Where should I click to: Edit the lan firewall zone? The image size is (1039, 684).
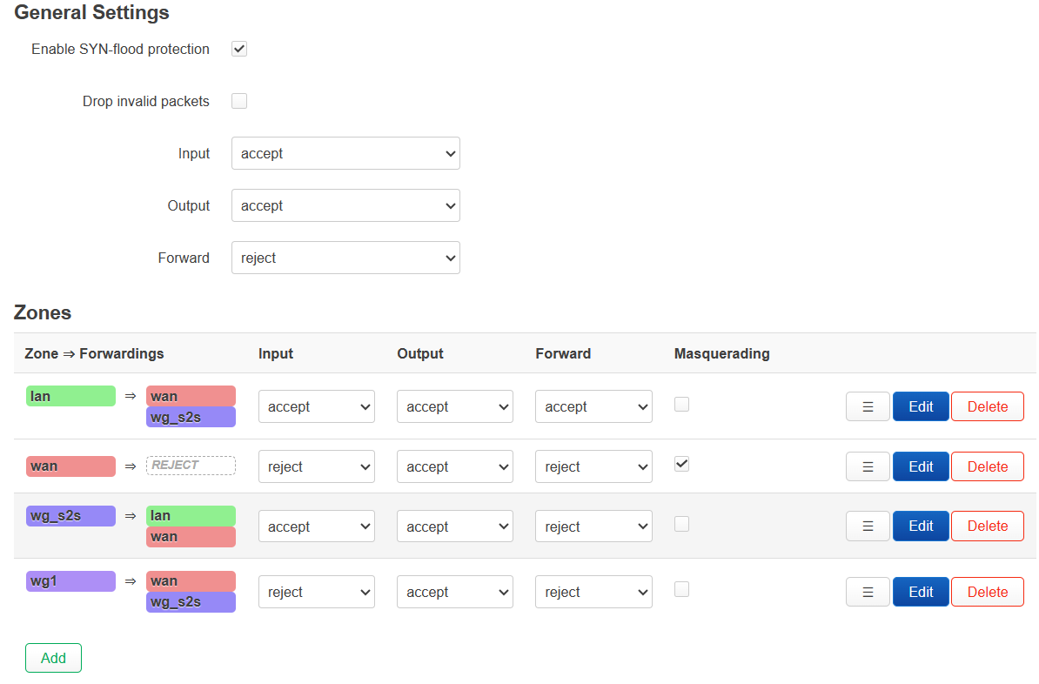[921, 406]
